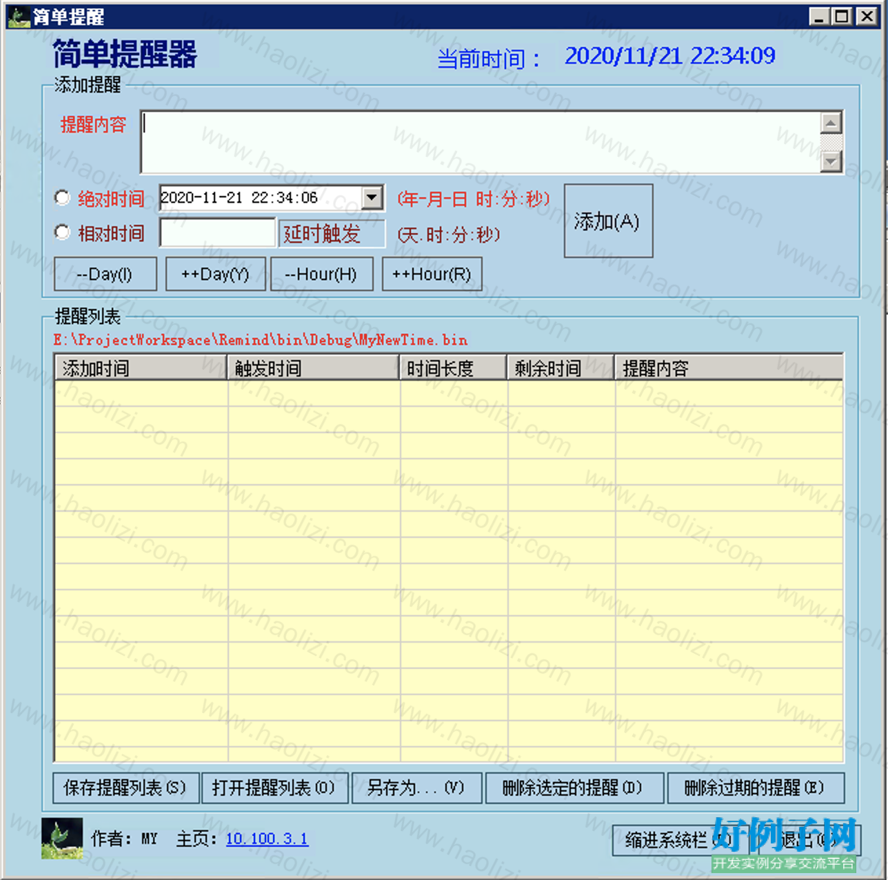The width and height of the screenshot is (888, 880).
Task: Sort by the 剩余时间 column header
Action: point(561,368)
